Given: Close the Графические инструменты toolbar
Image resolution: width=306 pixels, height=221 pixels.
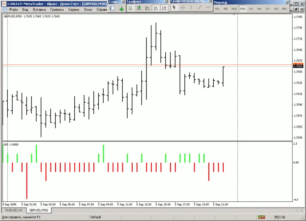Looking at the screenshot, I should pos(210,1).
